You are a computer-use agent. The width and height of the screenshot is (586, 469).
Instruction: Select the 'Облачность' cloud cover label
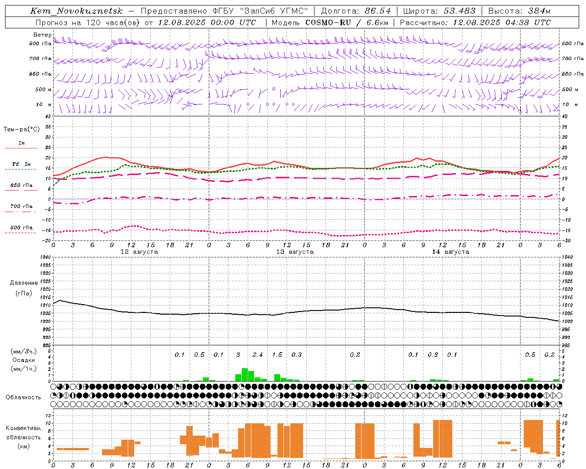click(x=23, y=397)
